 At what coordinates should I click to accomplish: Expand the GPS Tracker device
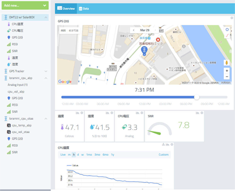click(x=46, y=71)
